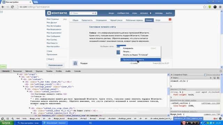Image resolution: width=223 pixels, height=125 pixels.
Task: Add a new style rule with the plus icon
Action: (210, 78)
